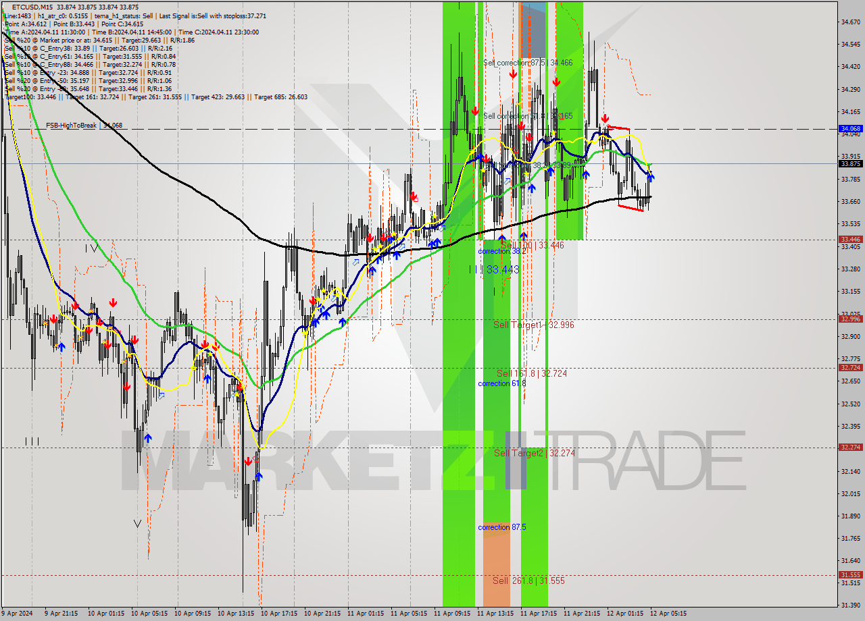865x621 pixels.
Task: Click the blue 'correction 38.2' label
Action: click(502, 251)
